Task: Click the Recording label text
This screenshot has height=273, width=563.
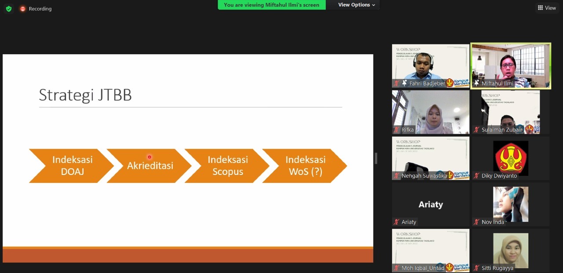Action: point(40,9)
